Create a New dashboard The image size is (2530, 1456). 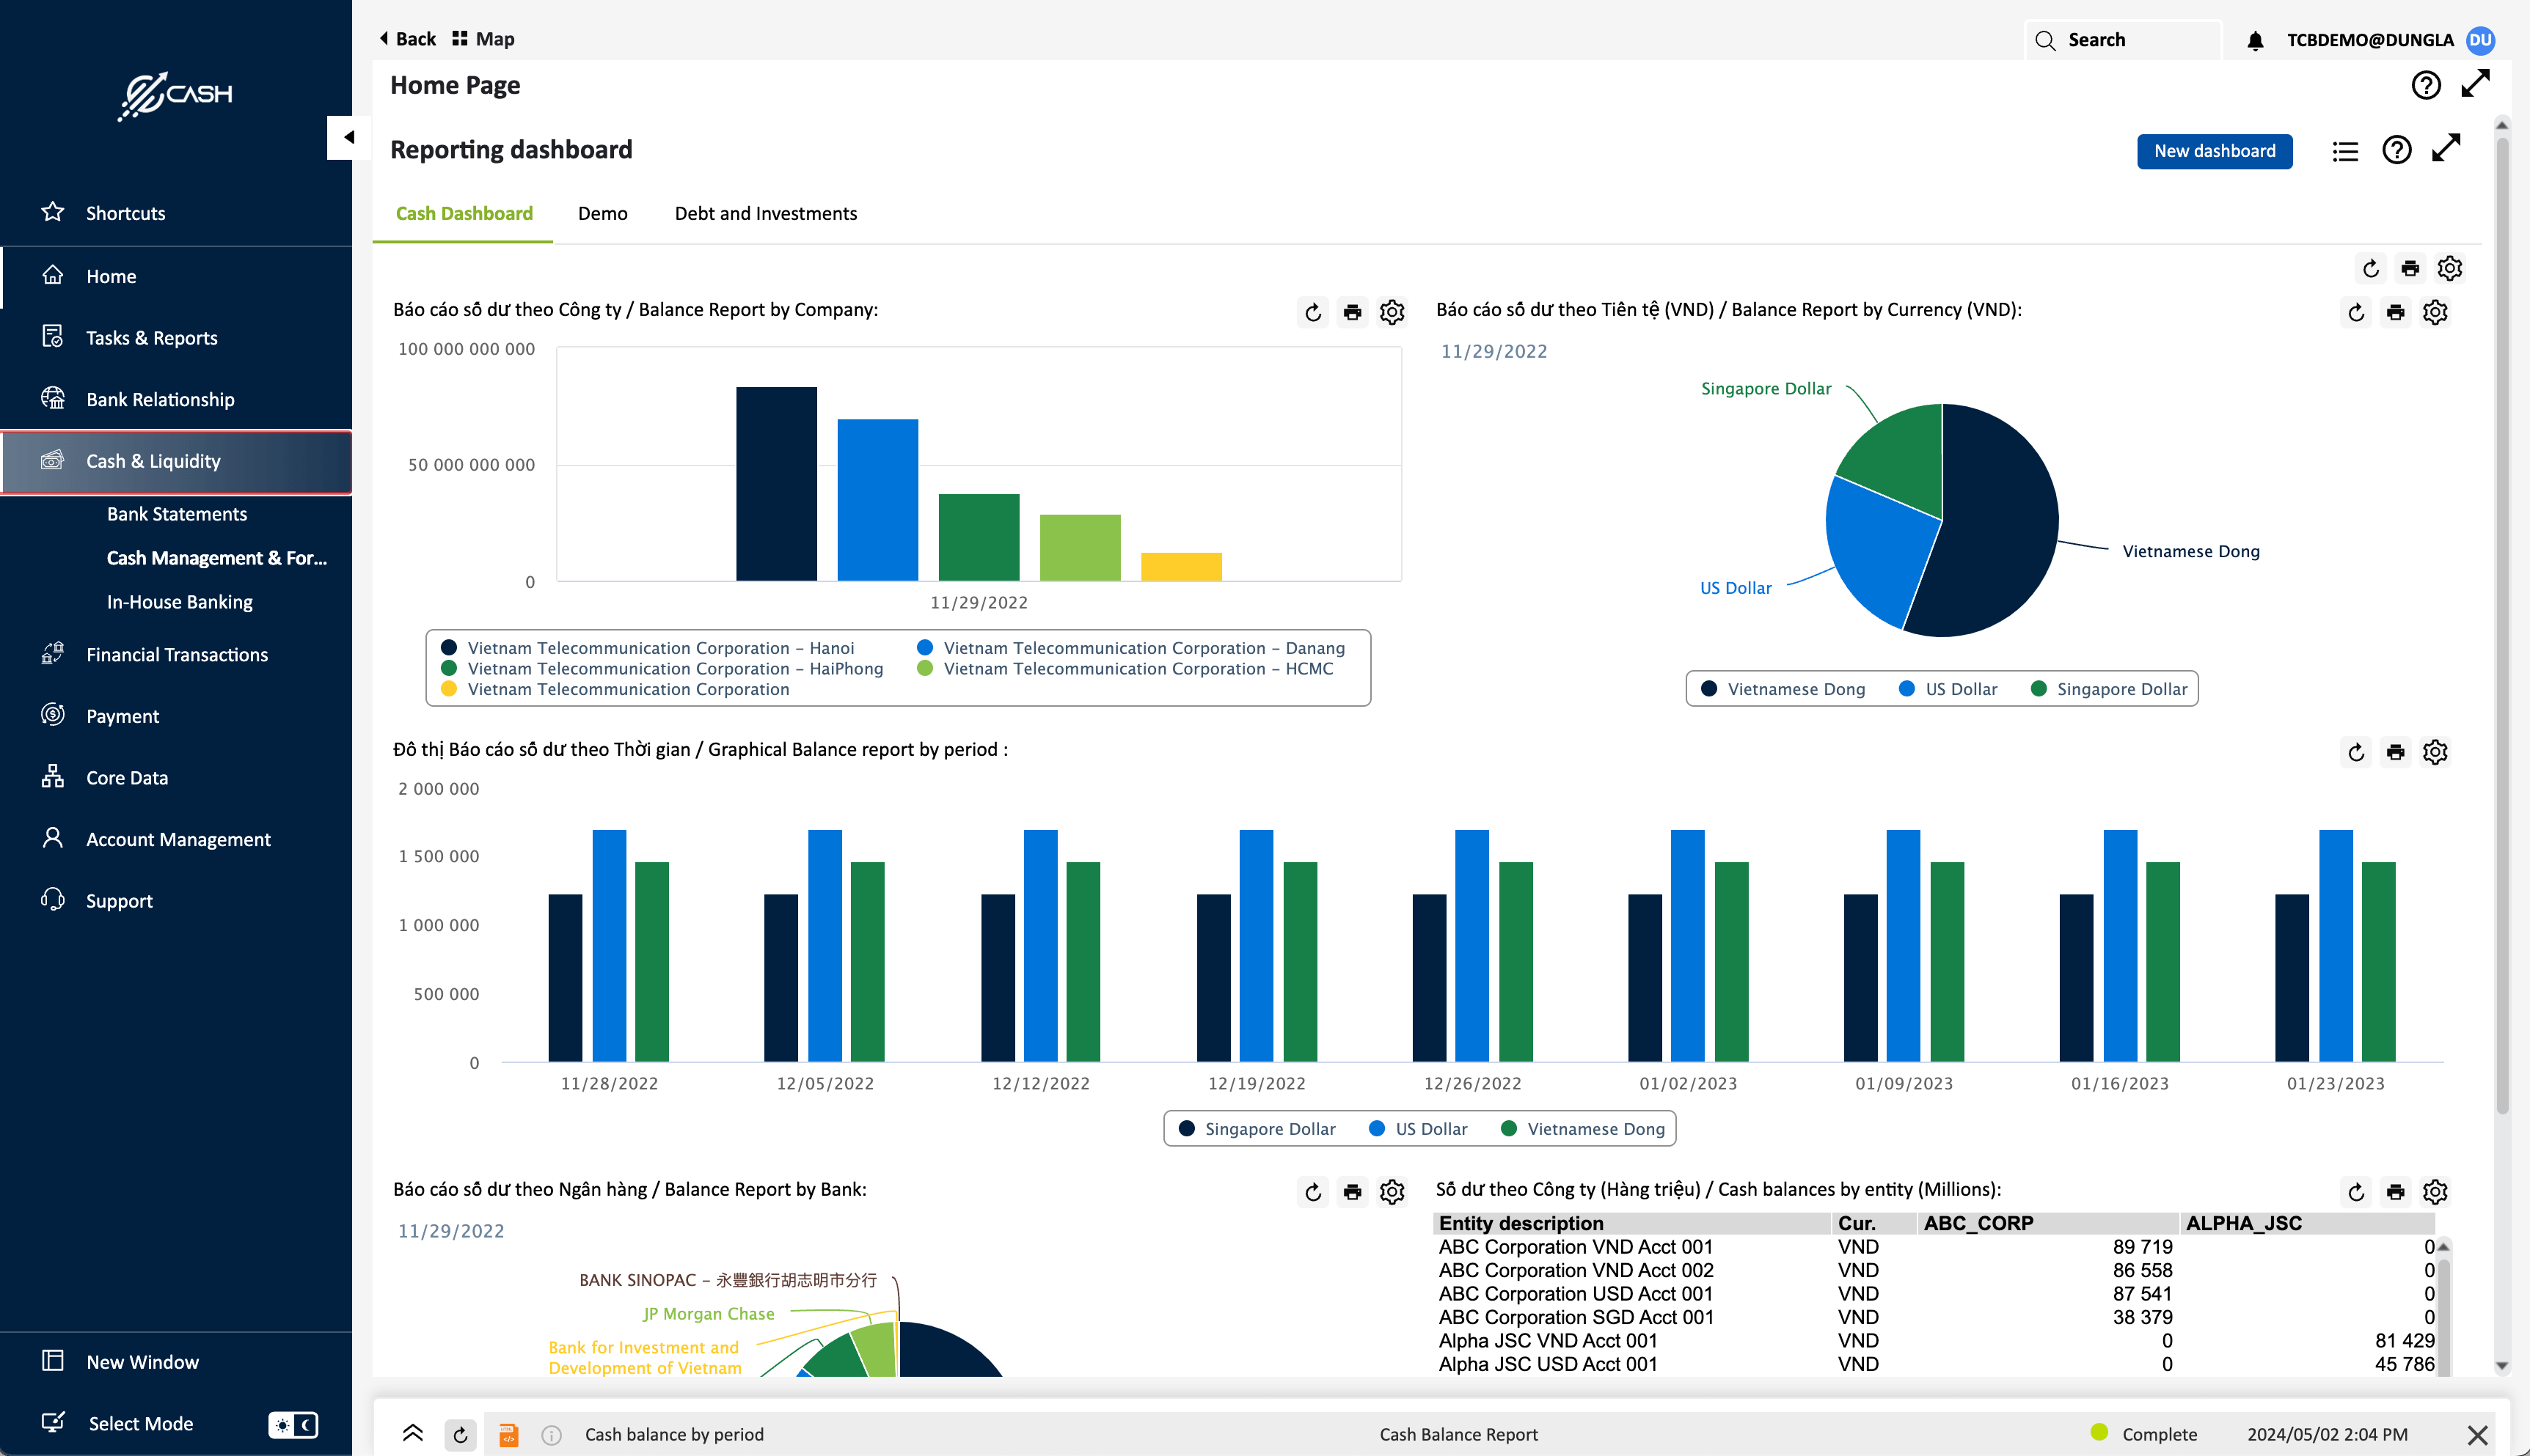click(x=2214, y=151)
